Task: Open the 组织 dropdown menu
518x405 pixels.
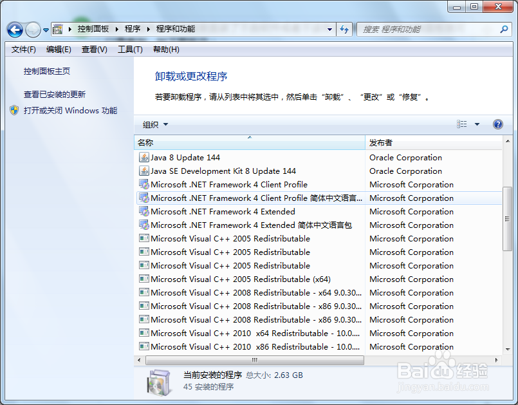Action: [x=155, y=125]
